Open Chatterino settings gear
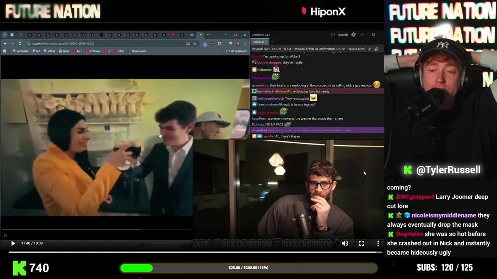497x279 pixels. tap(353, 35)
